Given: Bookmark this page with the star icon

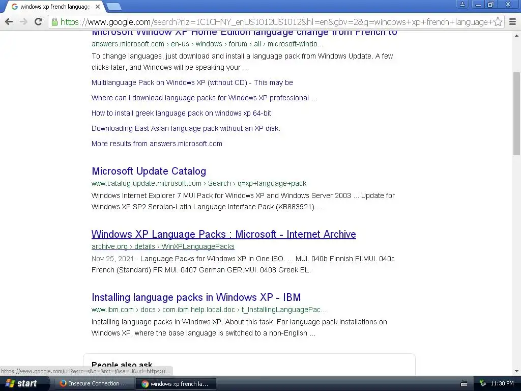Looking at the screenshot, I should click(x=498, y=22).
